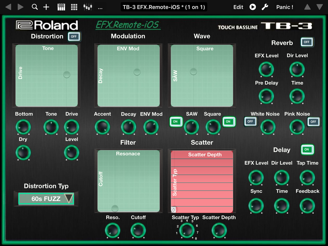Viewport: 328px width, 246px height.
Task: Toggle the Pink Noise OFF switch
Action: [313, 122]
